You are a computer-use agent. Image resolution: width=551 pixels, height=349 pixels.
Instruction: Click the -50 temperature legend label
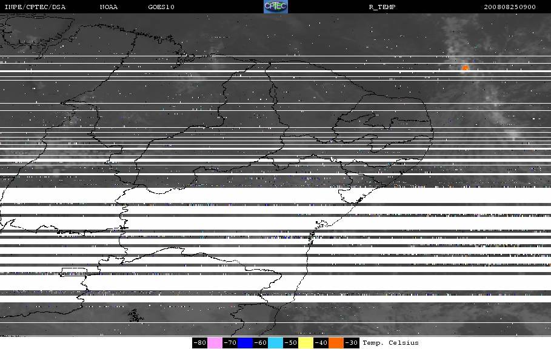(290, 343)
